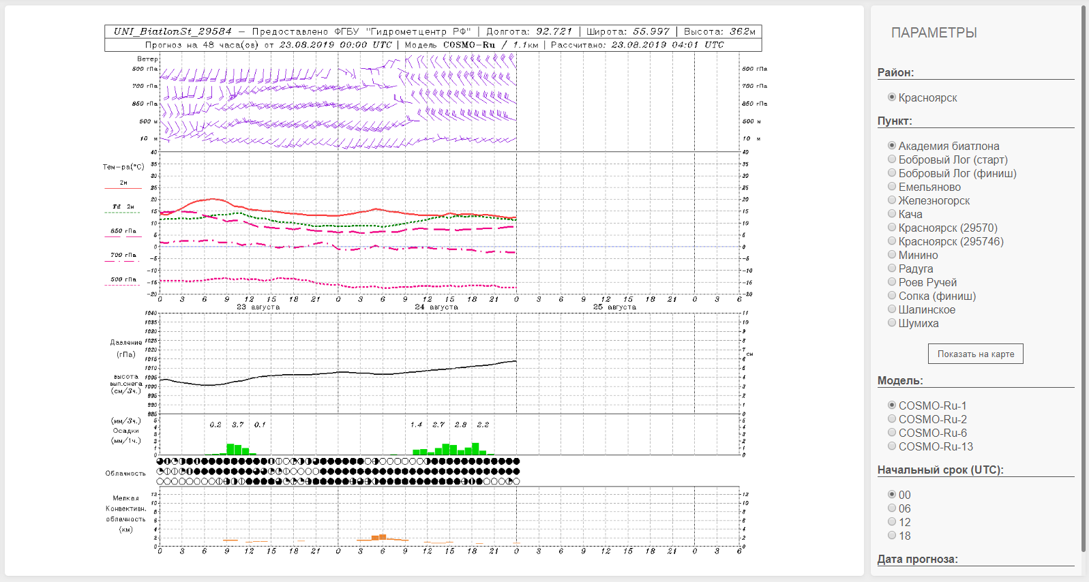1089x582 pixels.
Task: Click the 24 августа date label
Action: (x=436, y=307)
